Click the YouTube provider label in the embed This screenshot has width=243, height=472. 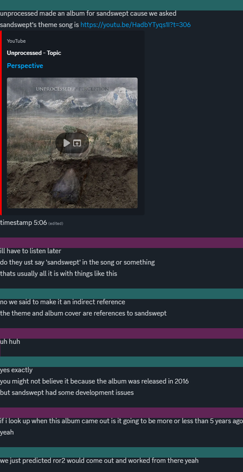[17, 41]
